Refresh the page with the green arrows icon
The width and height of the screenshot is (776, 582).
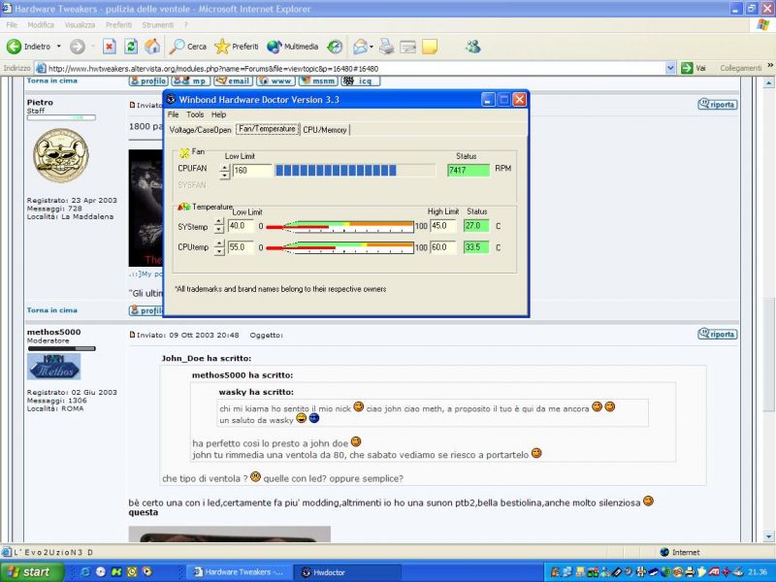(x=131, y=47)
